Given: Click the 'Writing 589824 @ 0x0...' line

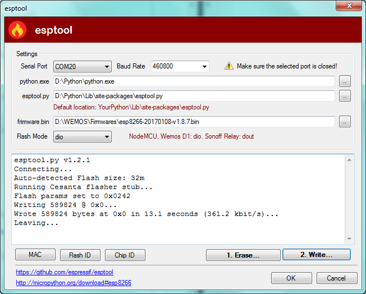Looking at the screenshot, I should pyautogui.click(x=65, y=205).
